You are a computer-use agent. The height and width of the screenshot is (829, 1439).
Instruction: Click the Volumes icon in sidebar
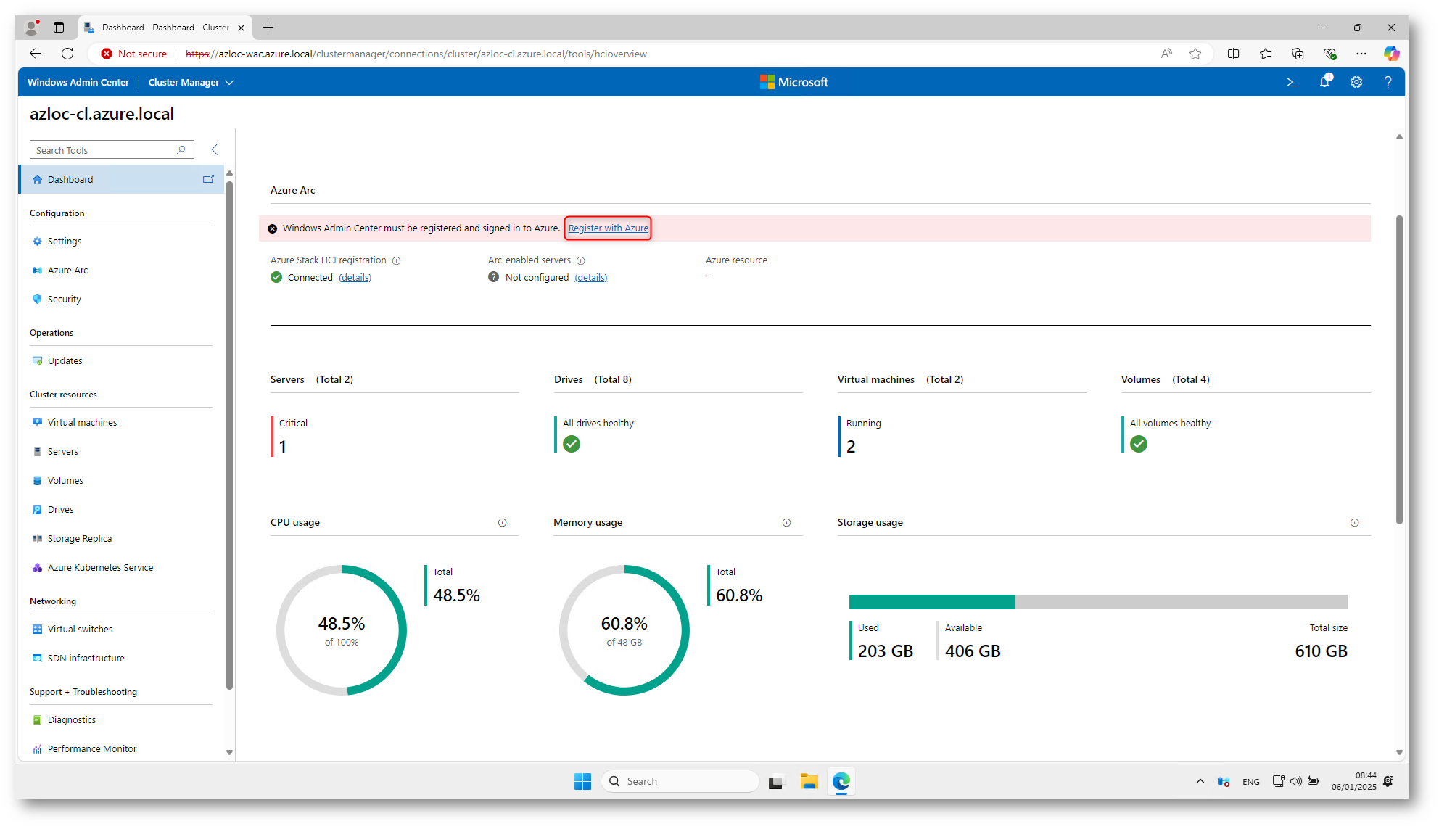38,480
